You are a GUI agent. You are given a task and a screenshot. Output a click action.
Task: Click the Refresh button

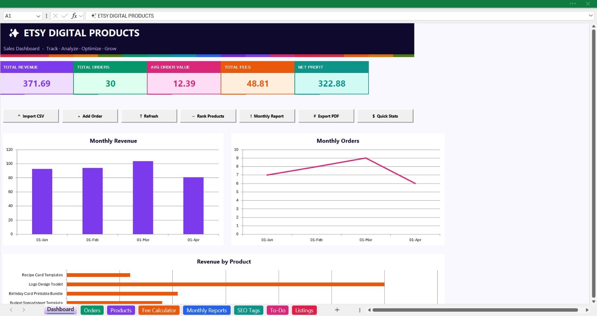(x=149, y=116)
